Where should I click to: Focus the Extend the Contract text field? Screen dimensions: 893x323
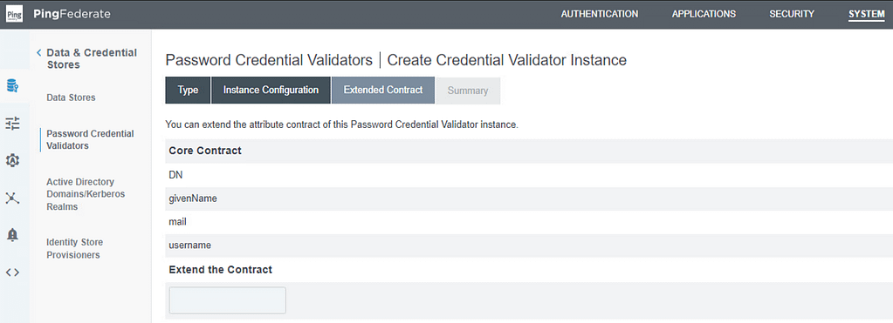[x=227, y=300]
